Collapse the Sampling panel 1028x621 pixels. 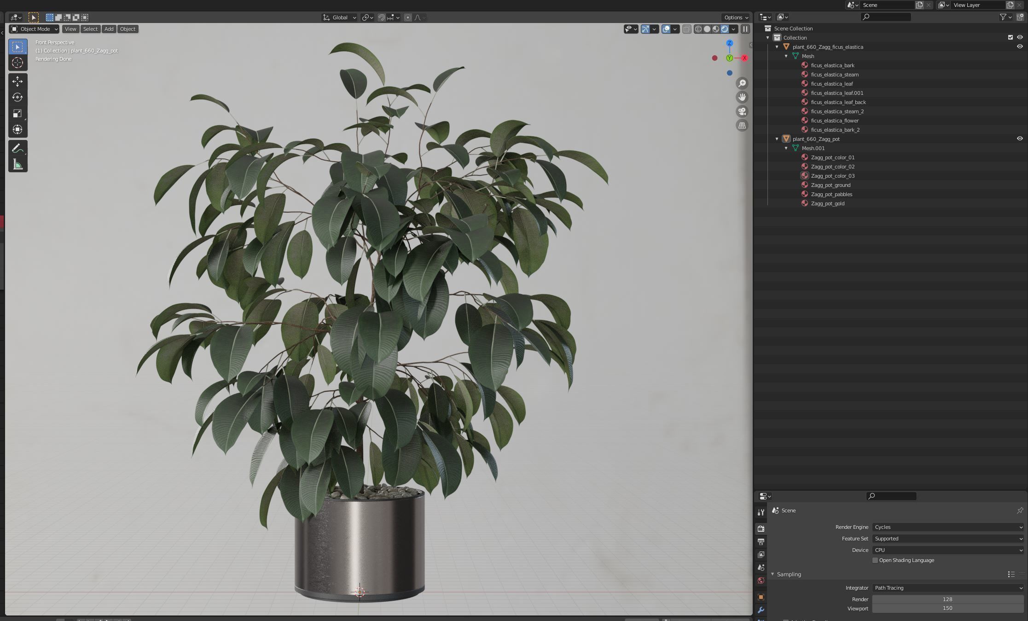(x=773, y=574)
